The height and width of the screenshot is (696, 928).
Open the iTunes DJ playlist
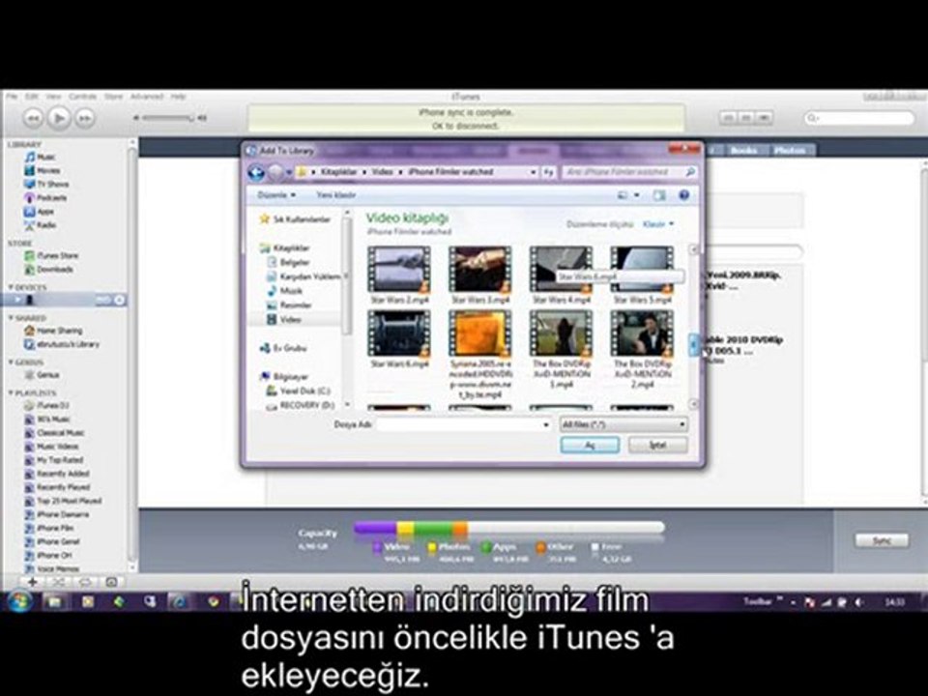[46, 405]
